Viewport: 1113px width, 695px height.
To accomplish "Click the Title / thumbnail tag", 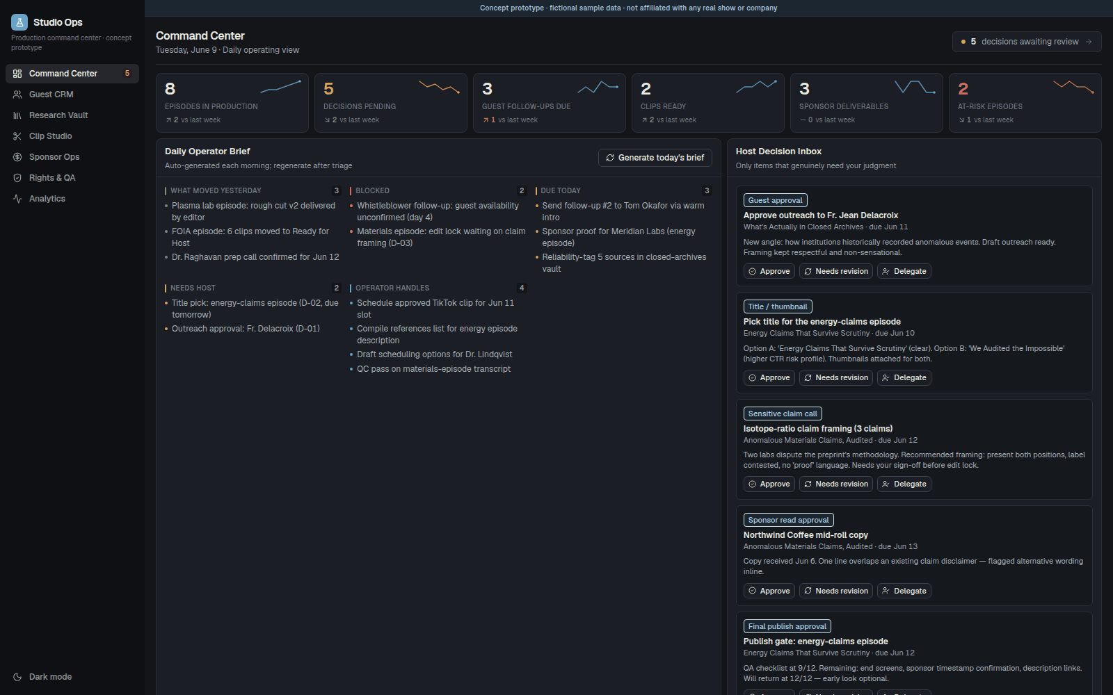I will [778, 306].
